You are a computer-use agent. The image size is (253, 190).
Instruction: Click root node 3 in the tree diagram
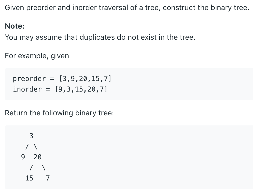pyautogui.click(x=31, y=136)
